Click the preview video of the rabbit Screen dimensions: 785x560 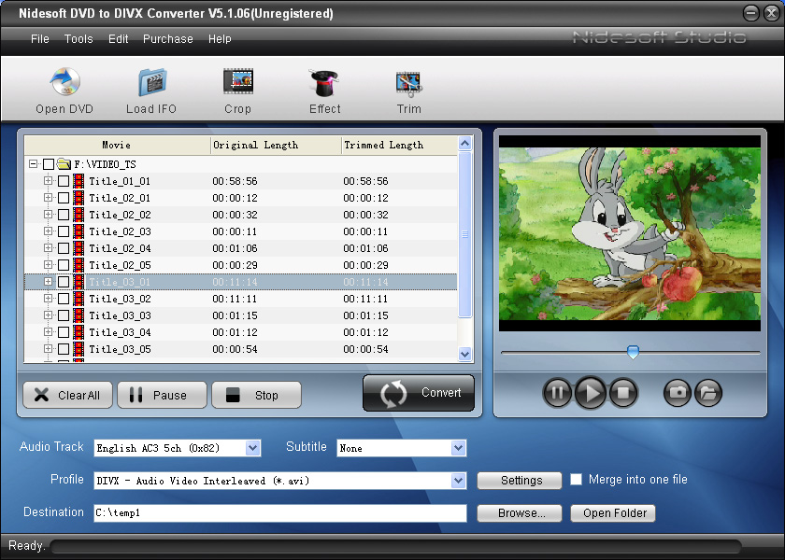(630, 233)
